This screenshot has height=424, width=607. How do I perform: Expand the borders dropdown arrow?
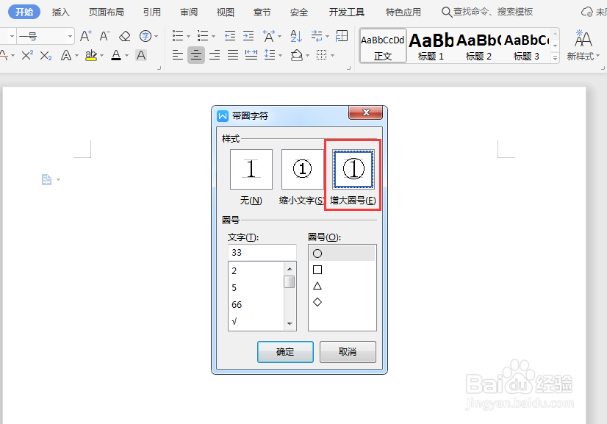(333, 56)
